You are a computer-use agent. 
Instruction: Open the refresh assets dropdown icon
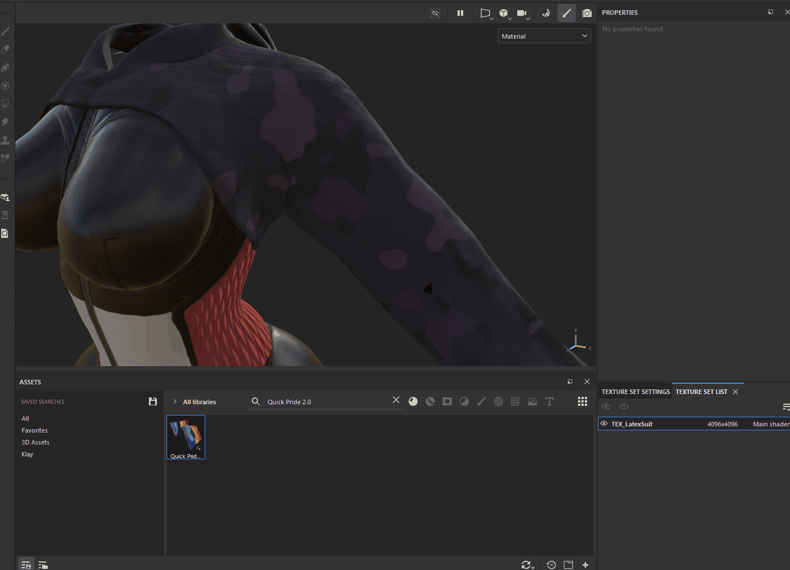(527, 565)
